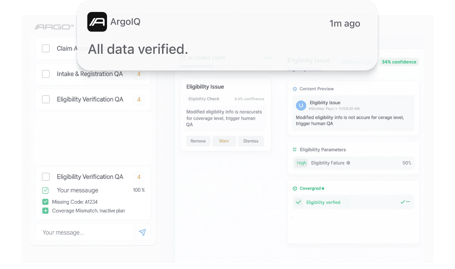This screenshot has height=269, width=455.
Task: Click the ARGO logo in sidebar header
Action: click(x=54, y=27)
